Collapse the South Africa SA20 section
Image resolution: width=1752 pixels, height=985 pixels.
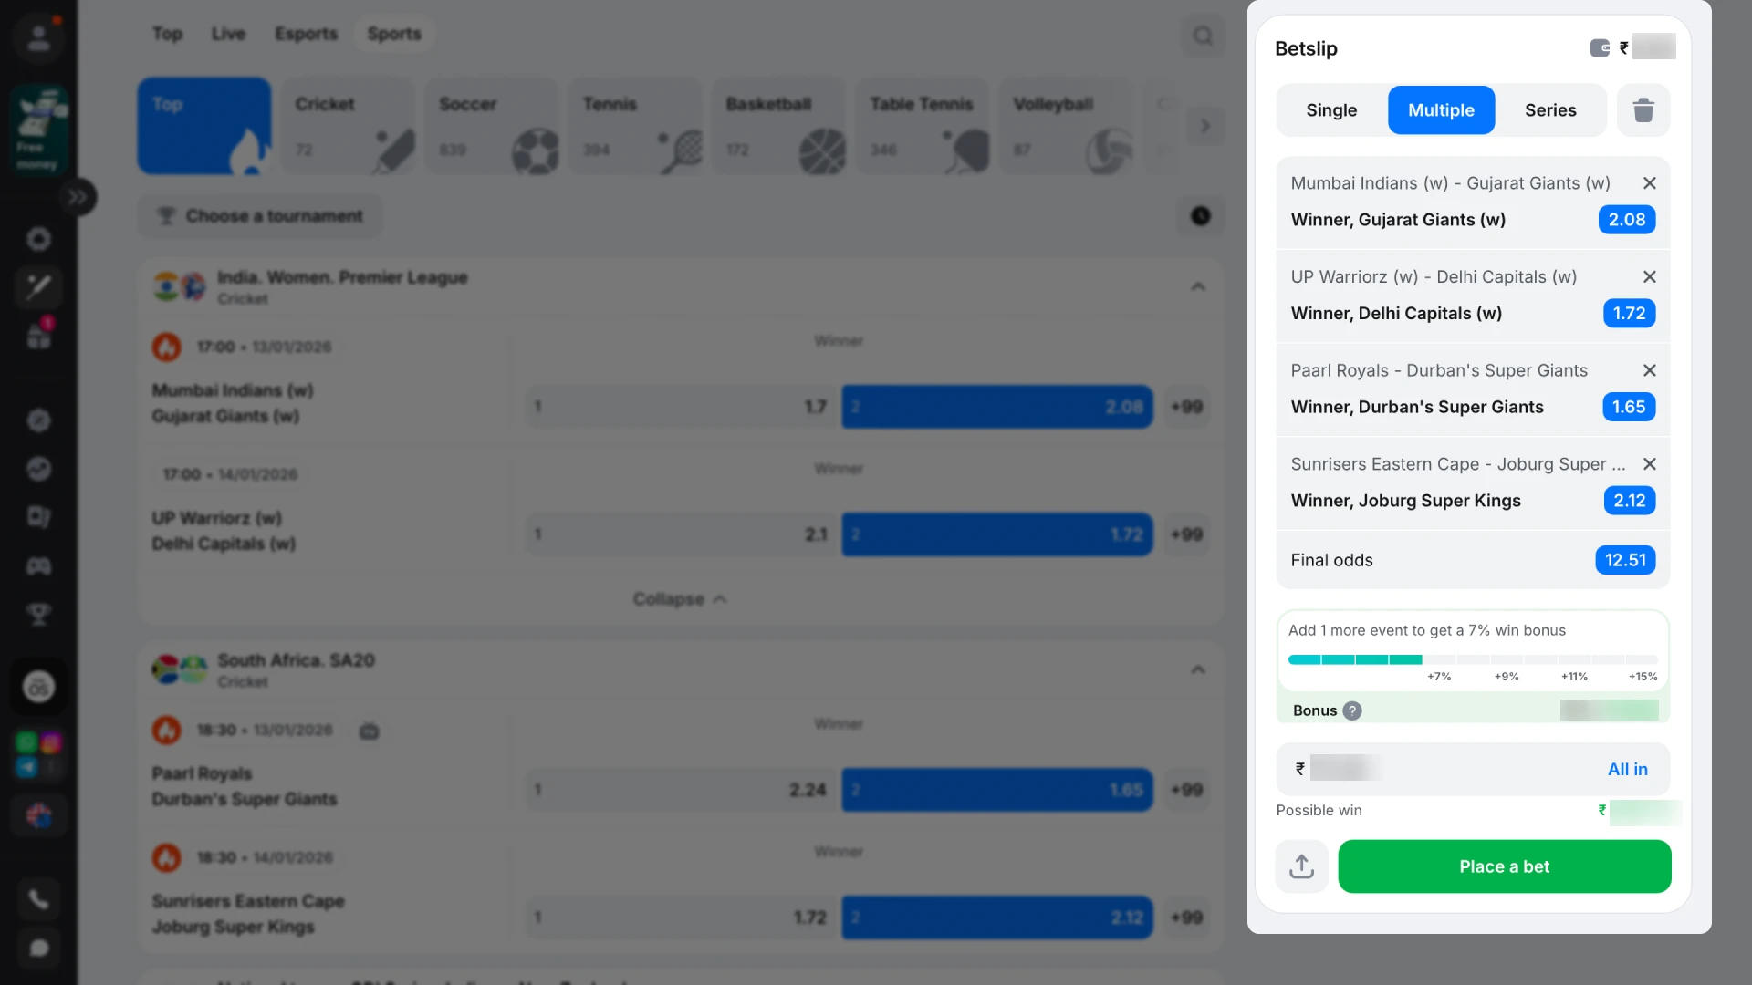click(x=1198, y=669)
